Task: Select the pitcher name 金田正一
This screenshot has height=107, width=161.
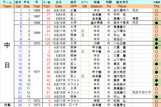Action: click(x=119, y=39)
